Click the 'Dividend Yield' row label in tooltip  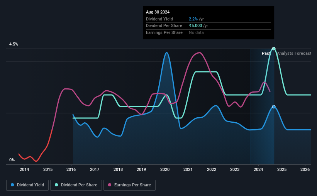159,19
